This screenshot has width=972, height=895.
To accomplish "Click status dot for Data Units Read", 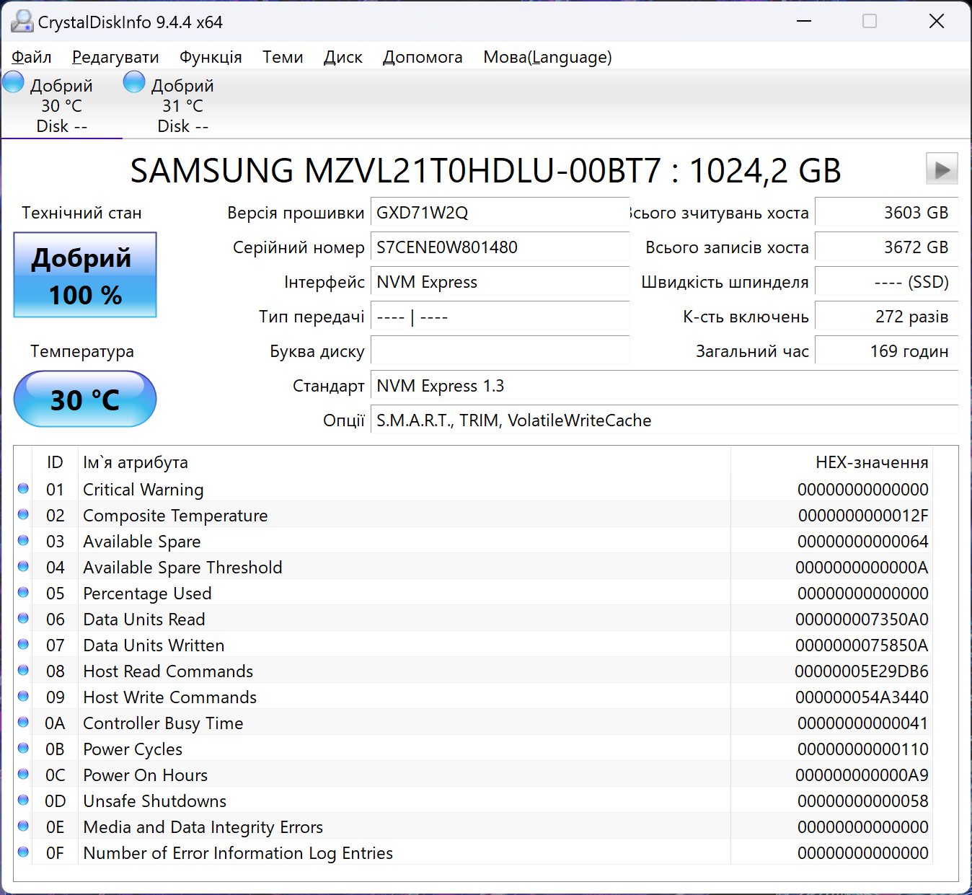I will tap(23, 618).
